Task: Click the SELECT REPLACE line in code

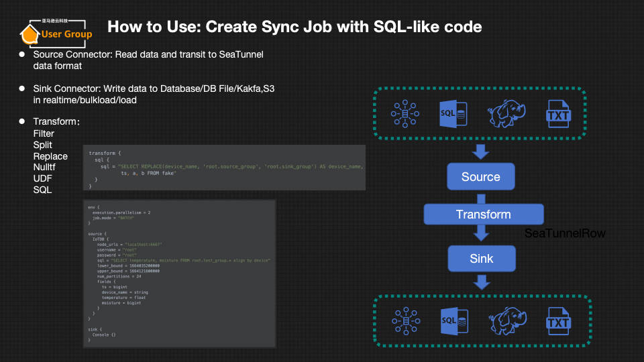Action: point(232,167)
